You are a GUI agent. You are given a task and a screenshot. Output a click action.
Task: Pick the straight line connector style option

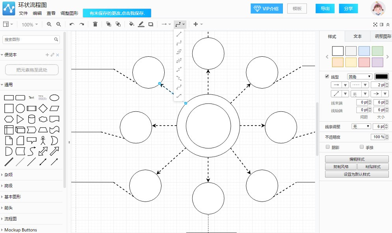179,34
